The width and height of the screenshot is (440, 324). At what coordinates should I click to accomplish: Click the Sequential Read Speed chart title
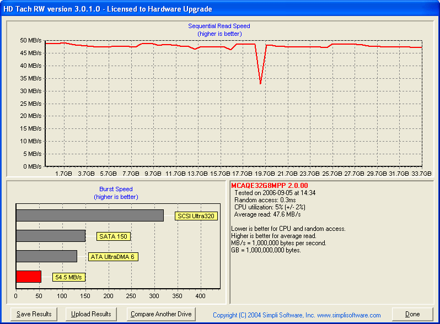(x=219, y=26)
